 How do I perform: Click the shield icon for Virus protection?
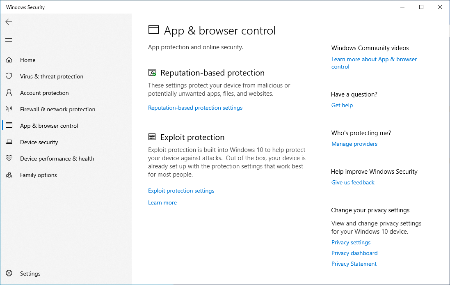[x=9, y=76]
